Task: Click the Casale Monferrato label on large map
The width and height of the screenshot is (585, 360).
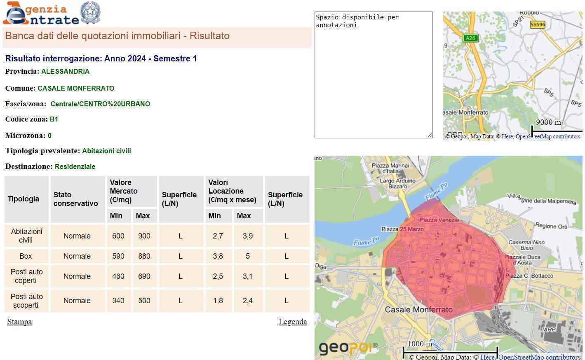Action: tap(418, 310)
